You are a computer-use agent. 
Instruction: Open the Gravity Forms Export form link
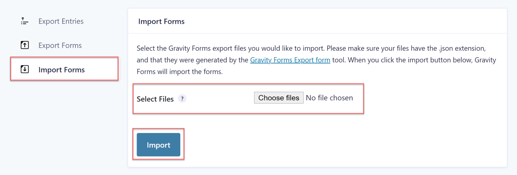click(290, 60)
